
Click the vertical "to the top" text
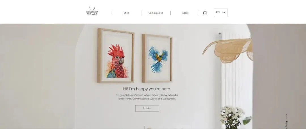[286, 124]
